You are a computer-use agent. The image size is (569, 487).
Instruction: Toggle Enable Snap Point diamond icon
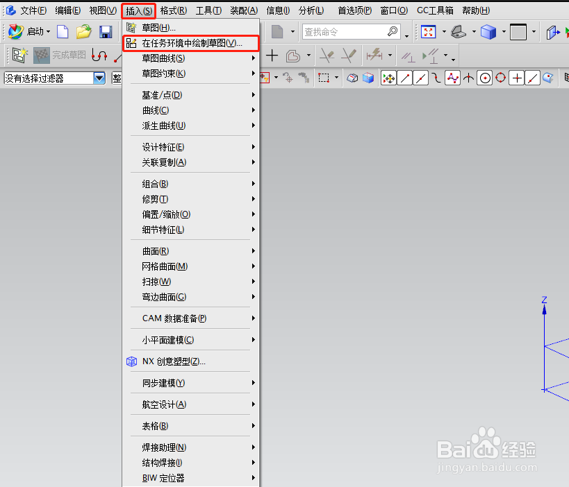pos(388,78)
